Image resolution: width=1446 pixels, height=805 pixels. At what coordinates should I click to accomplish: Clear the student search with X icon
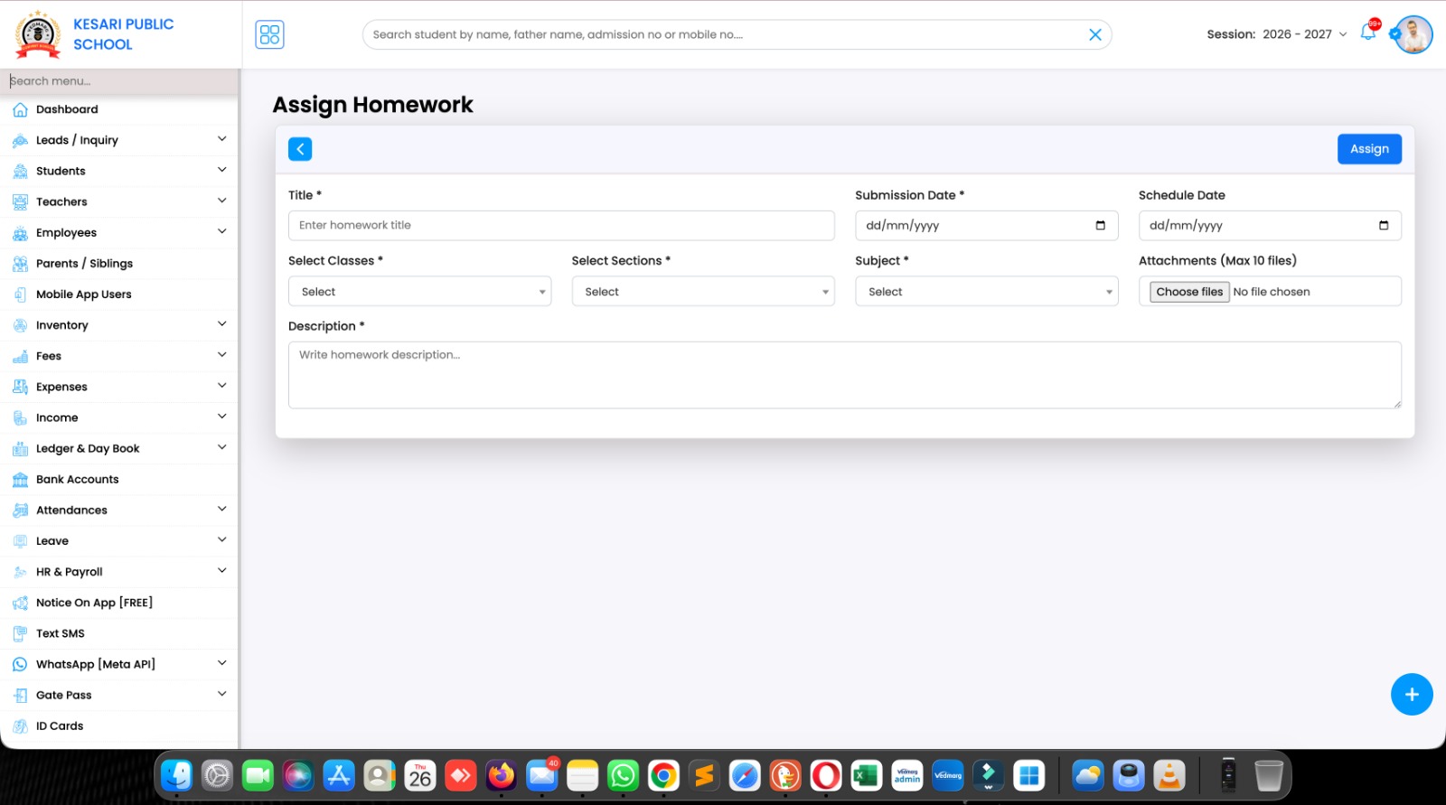point(1094,34)
